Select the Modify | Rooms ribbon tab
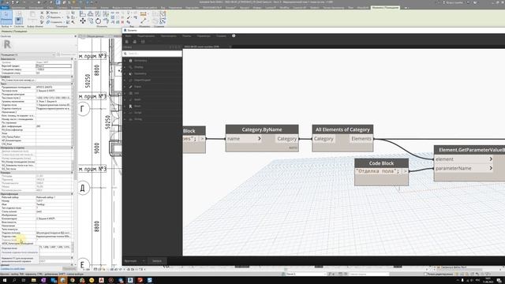 [x=386, y=7]
